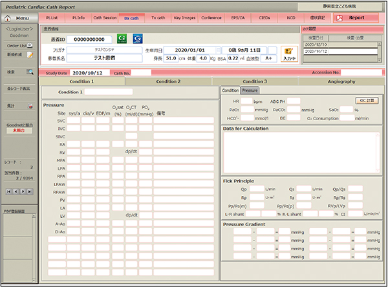388x287 pixels.
Task: Open the Cath Session tab
Action: click(105, 18)
